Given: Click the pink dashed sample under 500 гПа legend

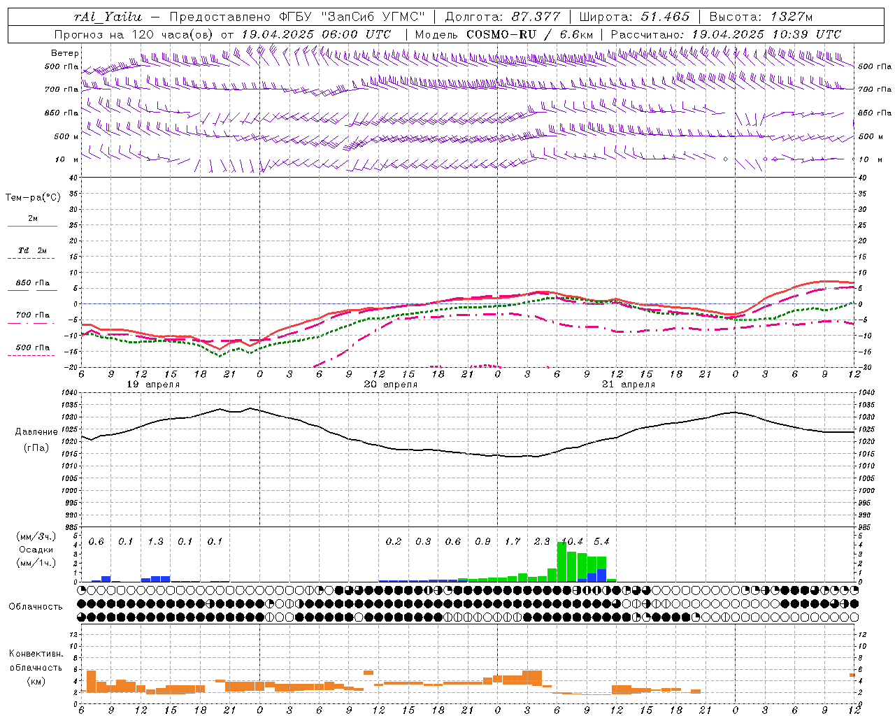Looking at the screenshot, I should [31, 356].
